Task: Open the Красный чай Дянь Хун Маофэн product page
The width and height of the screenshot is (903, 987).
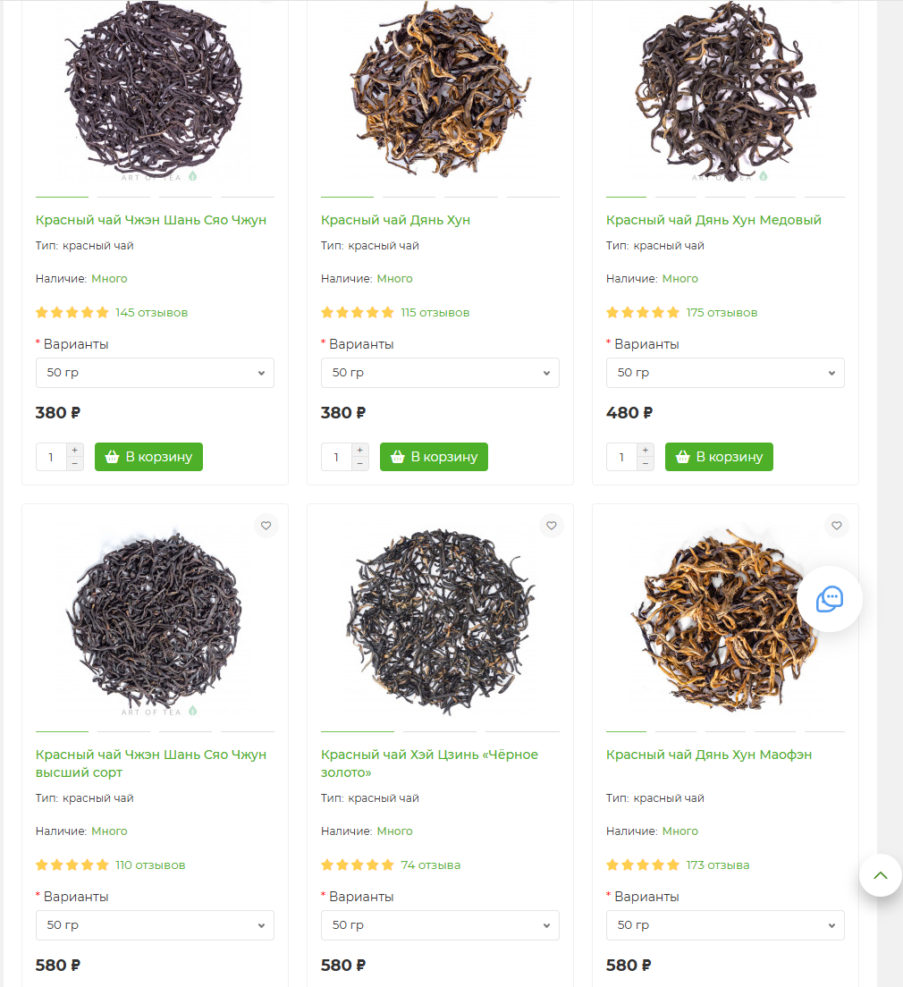Action: (x=709, y=755)
